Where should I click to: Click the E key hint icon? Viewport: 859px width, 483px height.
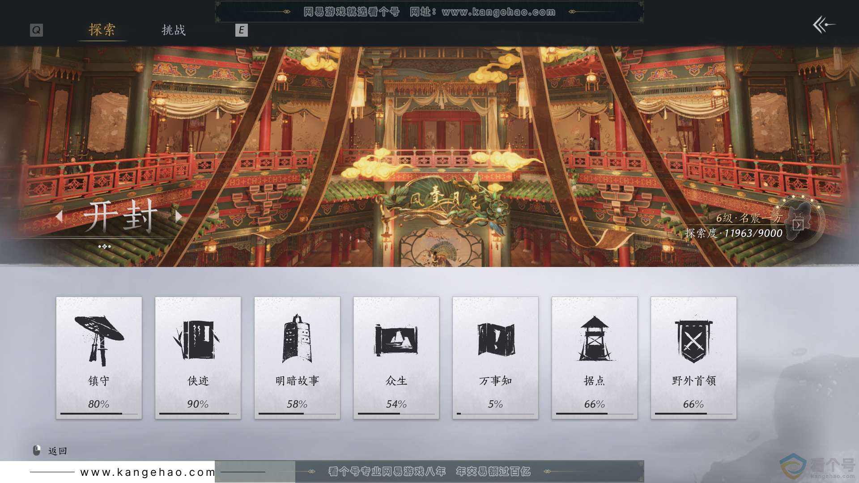(x=241, y=30)
